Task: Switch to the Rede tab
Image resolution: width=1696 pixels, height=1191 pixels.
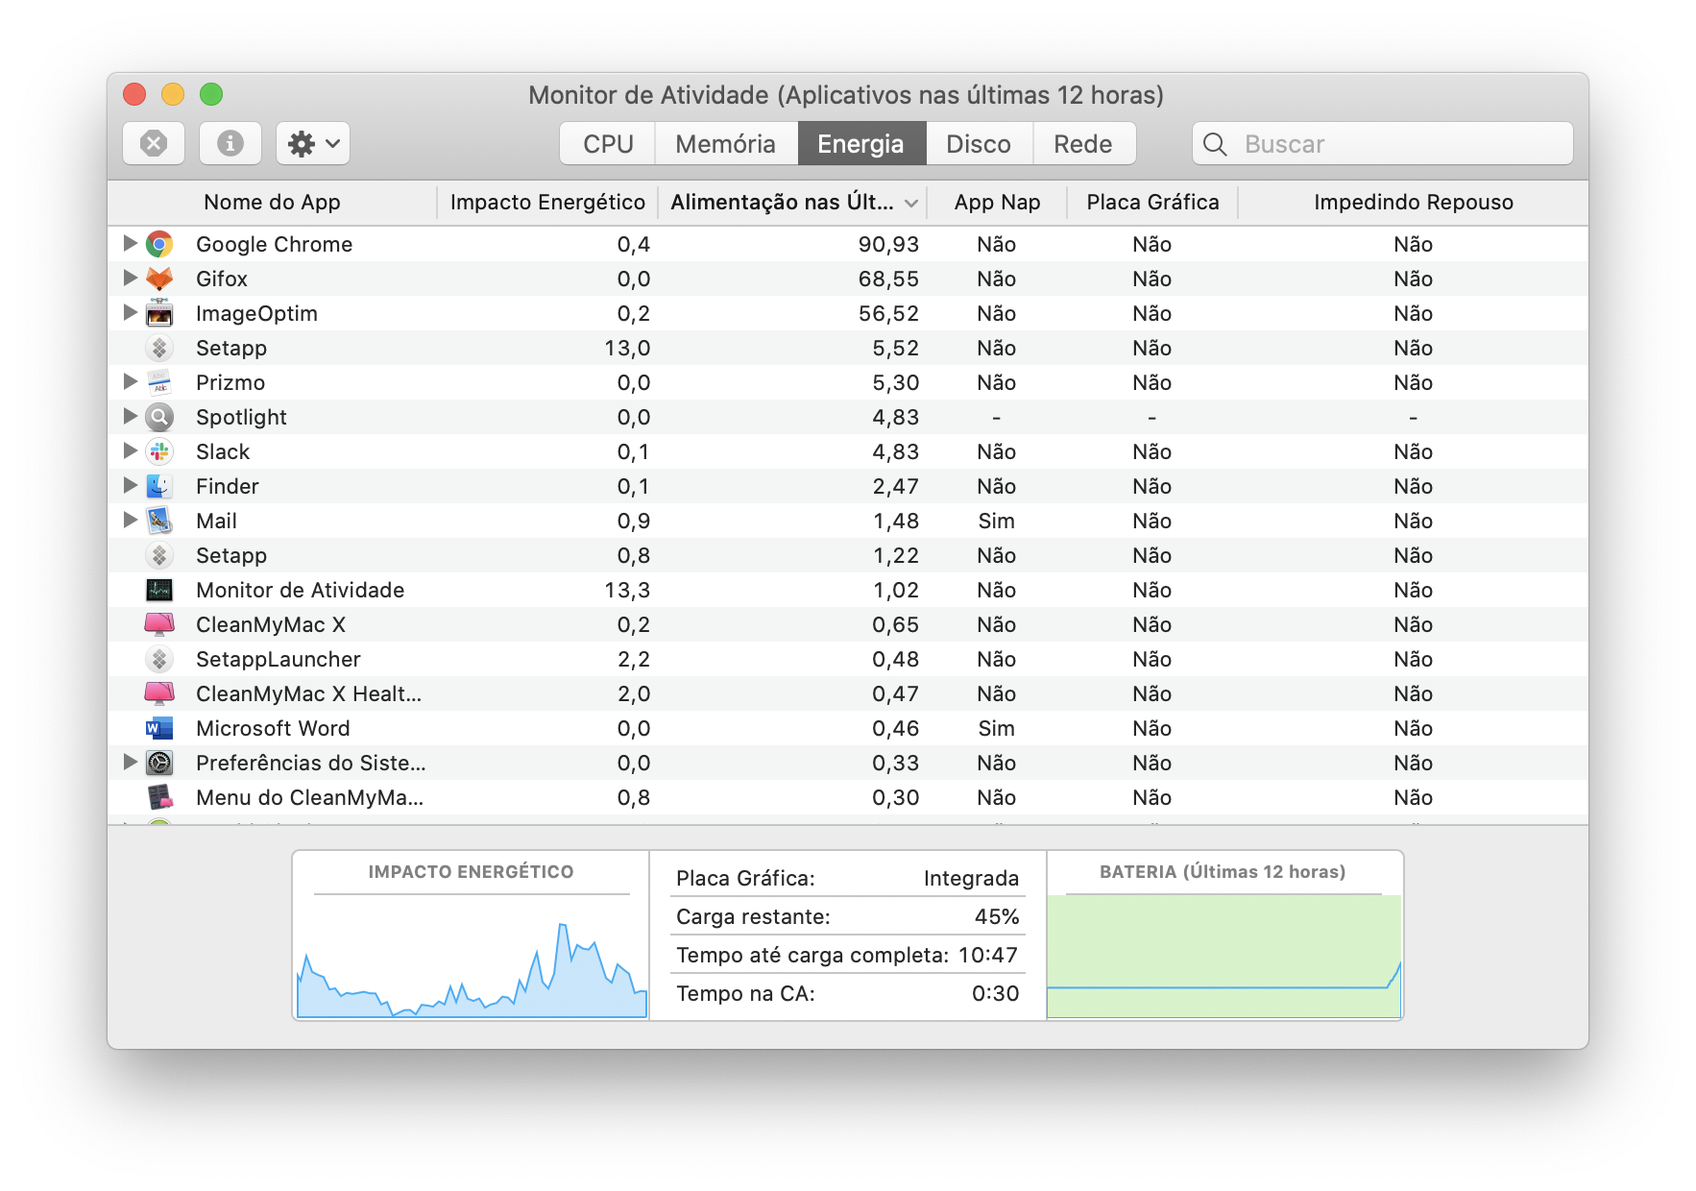Action: click(x=1083, y=143)
